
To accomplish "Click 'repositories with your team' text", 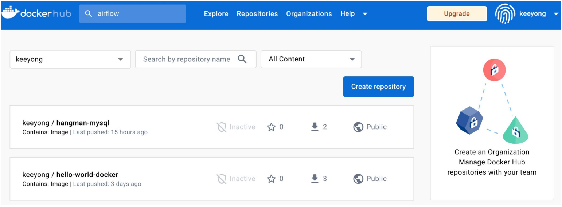I will point(492,172).
